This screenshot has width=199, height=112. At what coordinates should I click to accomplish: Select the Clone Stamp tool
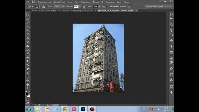28,46
